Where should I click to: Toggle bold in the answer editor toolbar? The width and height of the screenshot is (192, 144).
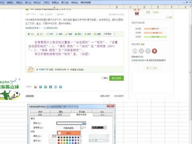[30, 34]
